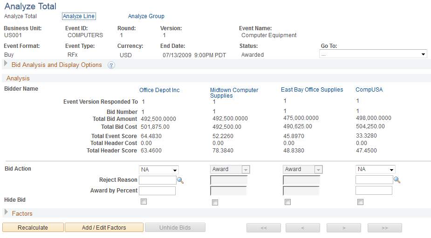This screenshot has width=431, height=238.
Task: Open the Go To dropdown
Action: point(373,54)
